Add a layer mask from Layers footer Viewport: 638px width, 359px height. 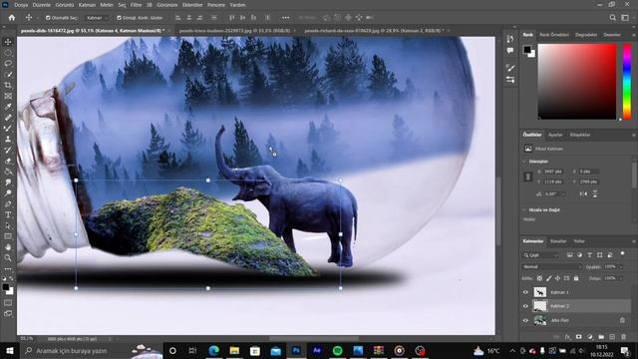click(x=578, y=337)
